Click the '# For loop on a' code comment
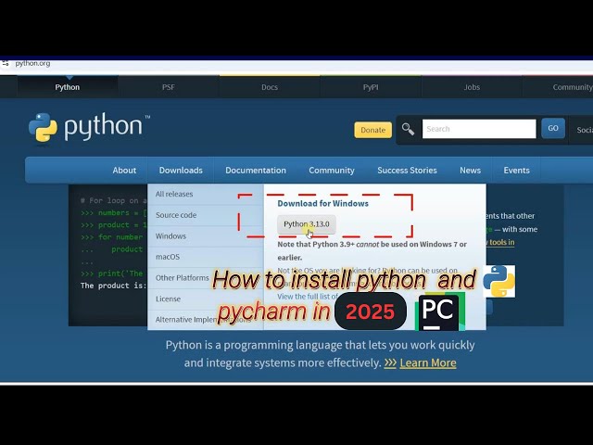 [x=113, y=200]
